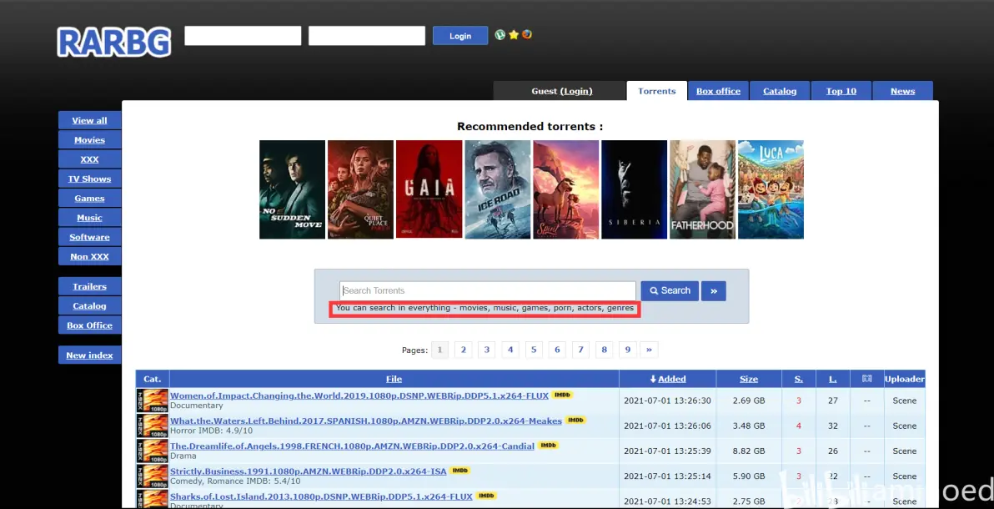The image size is (994, 509).
Task: Open Catalog from the sidebar
Action: pos(89,305)
